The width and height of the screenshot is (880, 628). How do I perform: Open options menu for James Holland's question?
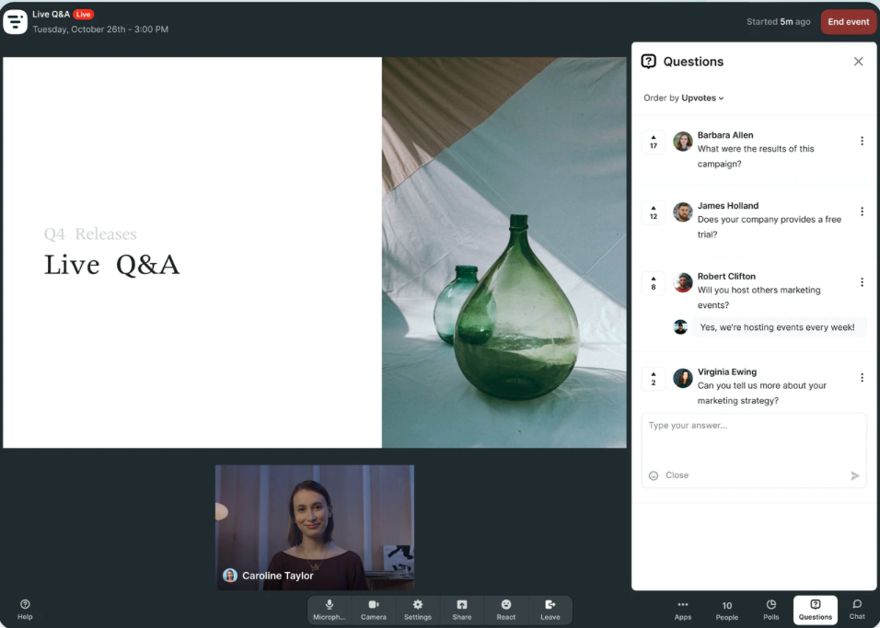[862, 212]
